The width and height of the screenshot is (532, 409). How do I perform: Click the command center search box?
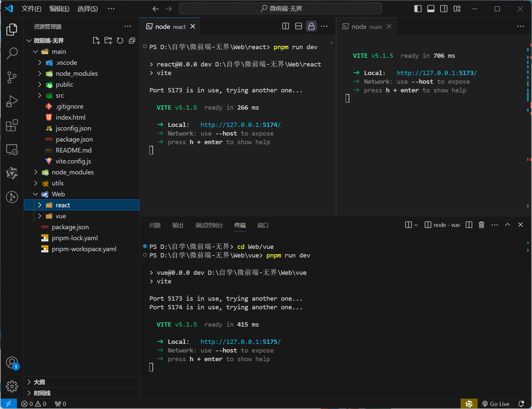click(280, 9)
